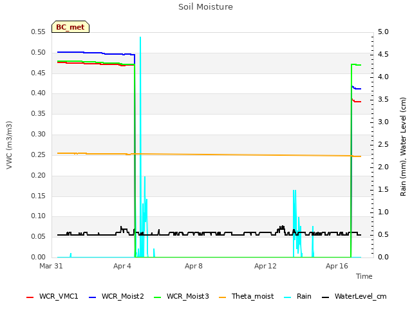Select the WCR_Moist2 legend entry
This screenshot has height=309, width=412.
(117, 296)
